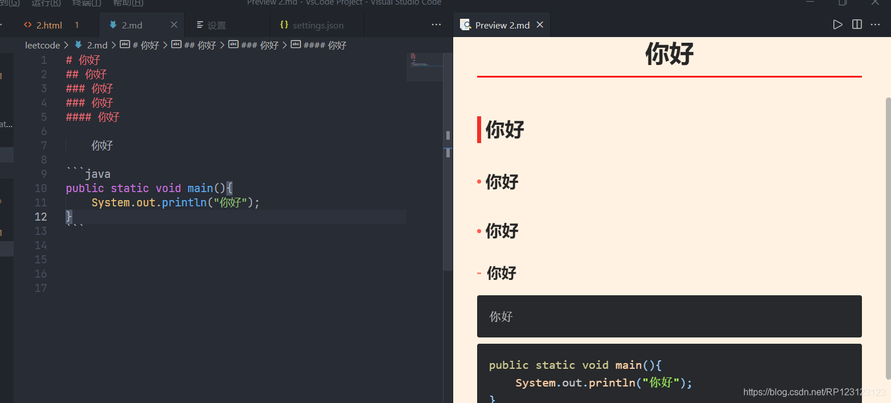Viewport: 891px width, 403px height.
Task: Select the Preview 2.md tab
Action: 502,25
